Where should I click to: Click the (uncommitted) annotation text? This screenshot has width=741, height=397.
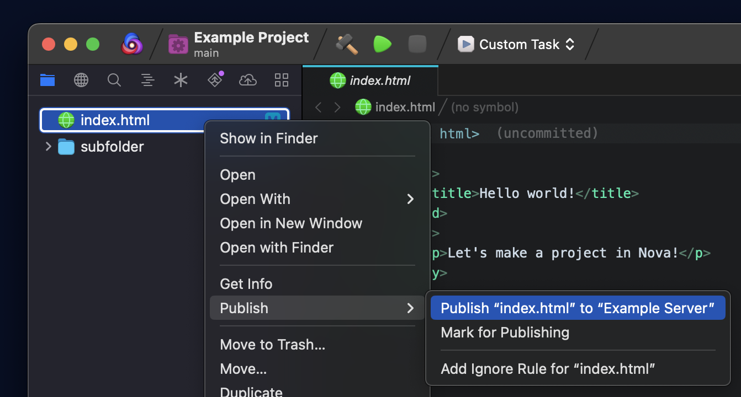point(547,133)
